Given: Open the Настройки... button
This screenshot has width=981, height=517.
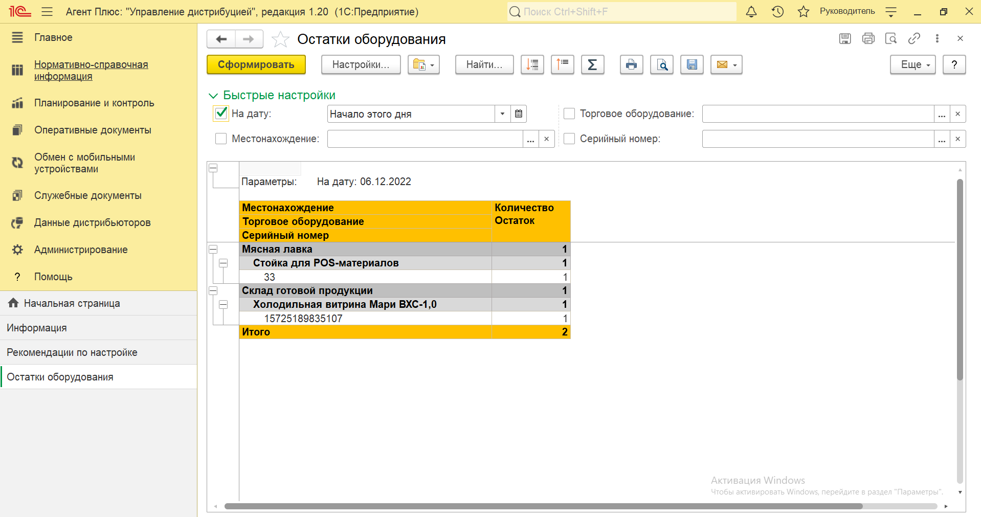Looking at the screenshot, I should (361, 65).
